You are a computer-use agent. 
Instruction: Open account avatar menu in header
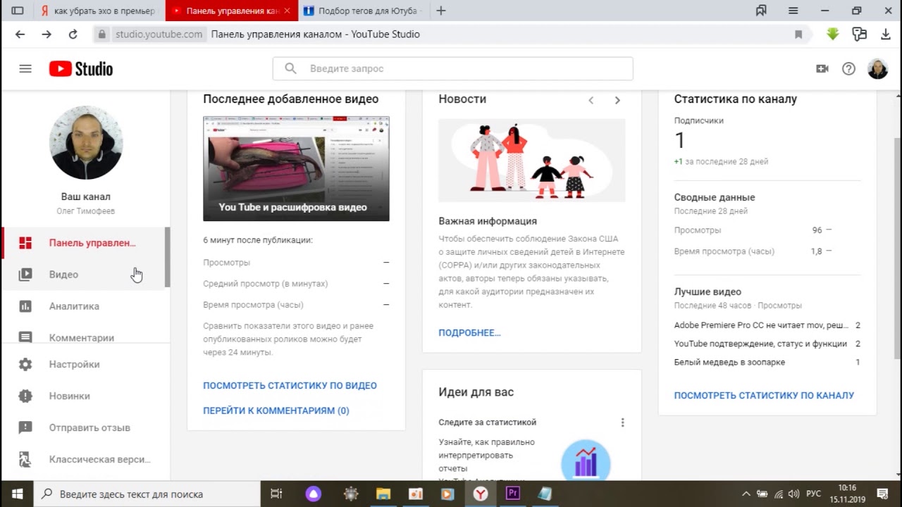877,68
